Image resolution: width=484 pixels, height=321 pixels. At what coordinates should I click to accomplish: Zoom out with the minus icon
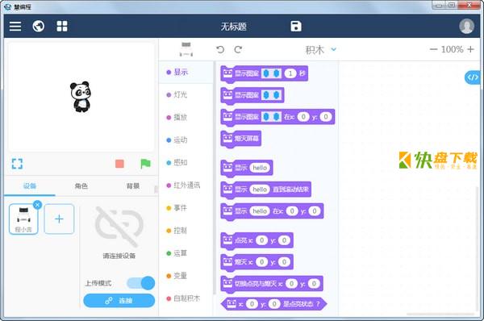433,49
